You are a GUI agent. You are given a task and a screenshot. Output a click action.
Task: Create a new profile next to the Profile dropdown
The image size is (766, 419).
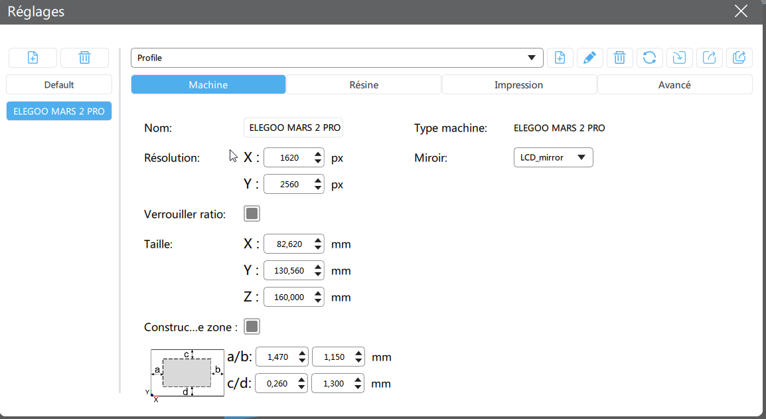pyautogui.click(x=560, y=58)
